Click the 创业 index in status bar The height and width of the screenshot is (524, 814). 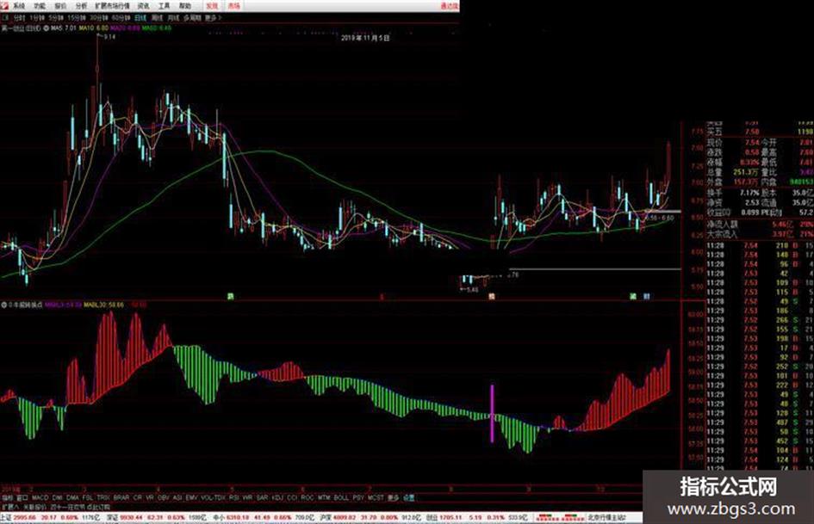(432, 517)
